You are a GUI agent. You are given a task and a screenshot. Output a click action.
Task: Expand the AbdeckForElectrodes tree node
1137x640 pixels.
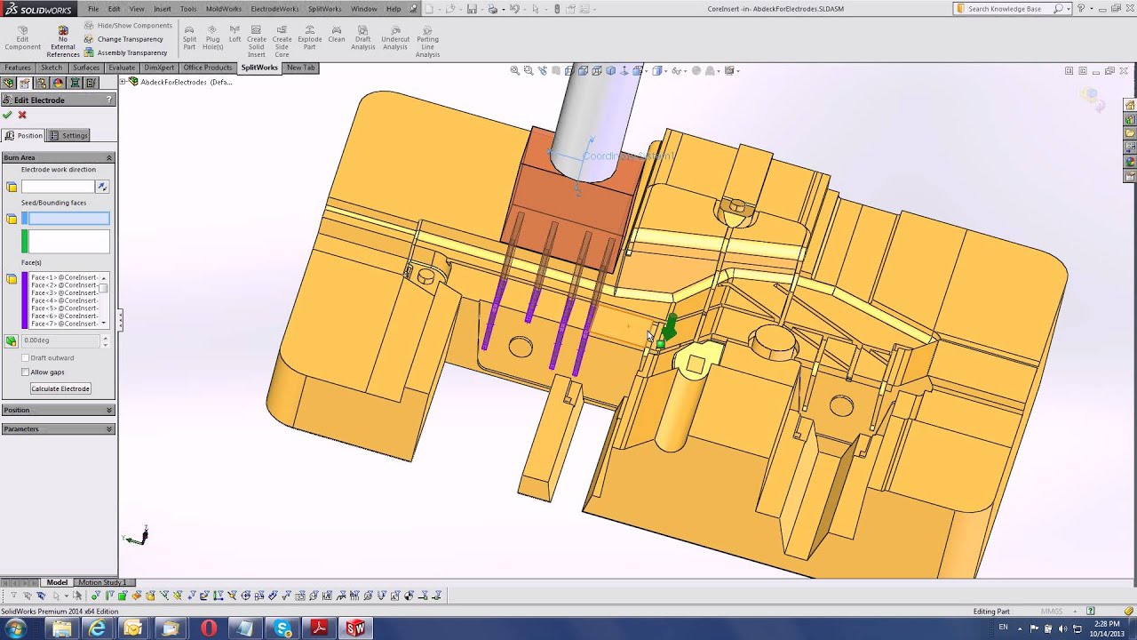(x=123, y=82)
